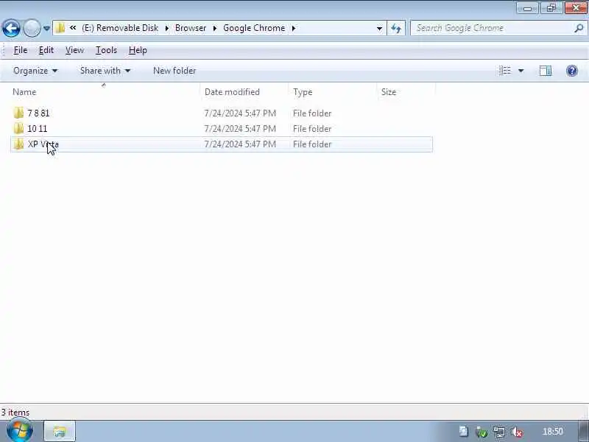
Task: Click Show desktop strip at taskbar end
Action: (584, 431)
